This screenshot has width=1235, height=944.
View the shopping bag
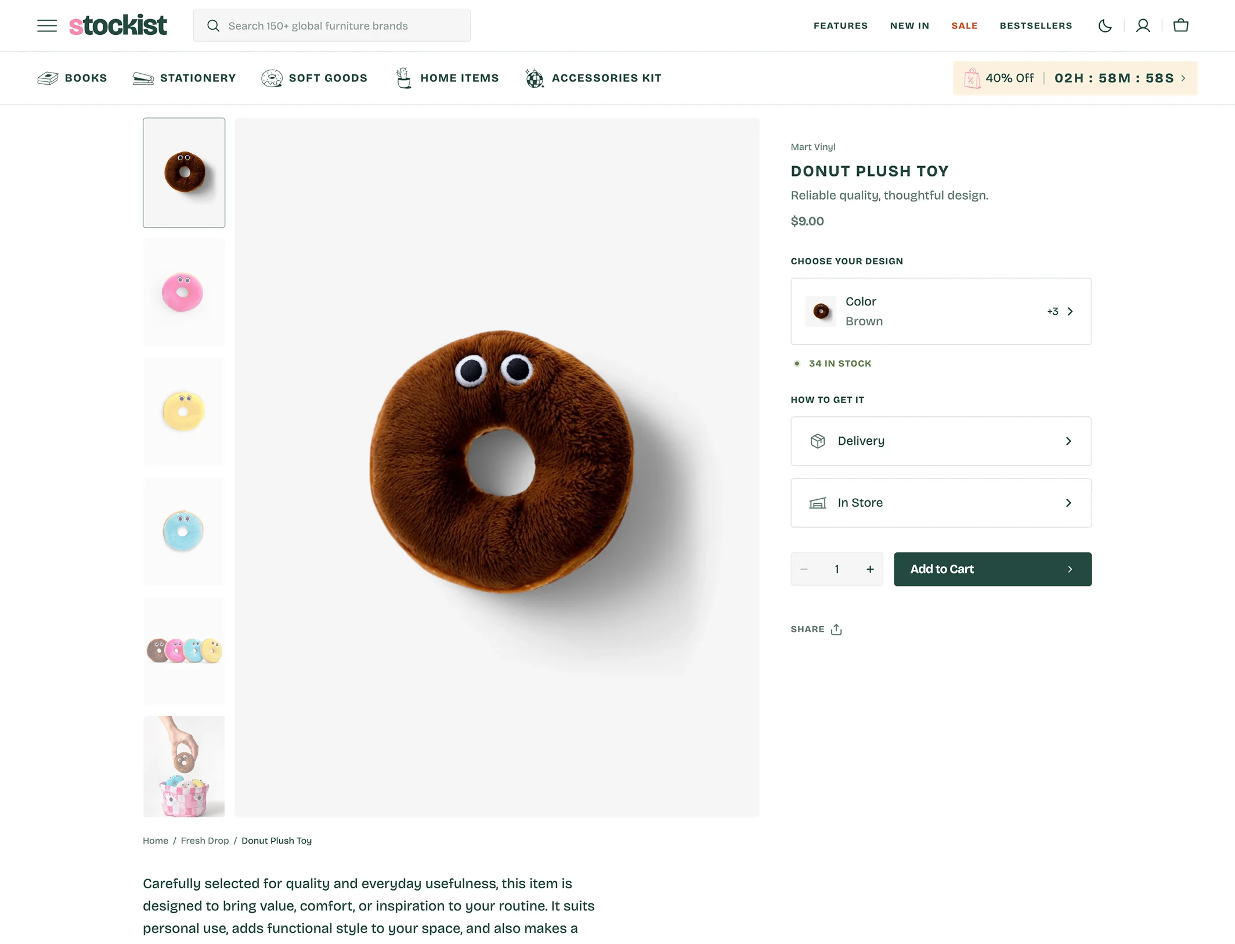pyautogui.click(x=1180, y=26)
